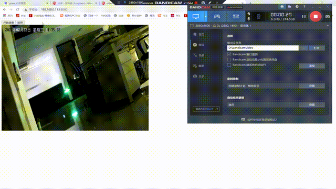Reload the browser page
The height and width of the screenshot is (189, 336).
[x=17, y=9]
